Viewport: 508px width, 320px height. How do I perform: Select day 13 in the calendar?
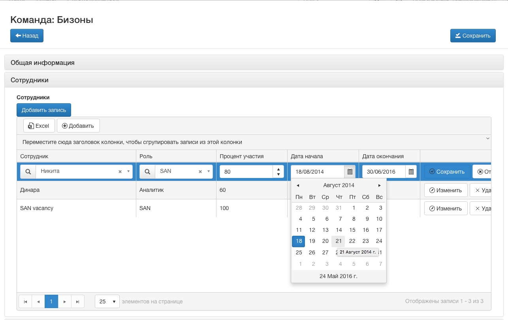pos(325,230)
